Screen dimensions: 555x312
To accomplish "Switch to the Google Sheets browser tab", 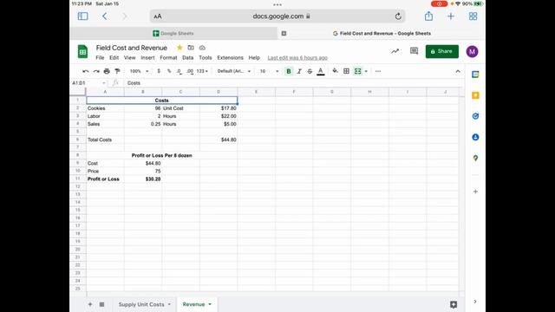I will (x=173, y=33).
